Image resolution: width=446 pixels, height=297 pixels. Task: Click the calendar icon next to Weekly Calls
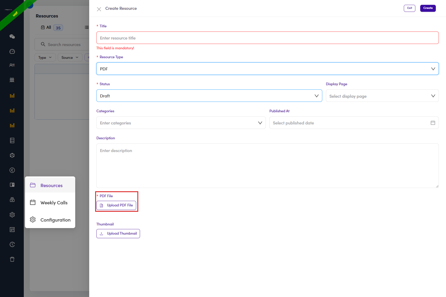(33, 202)
